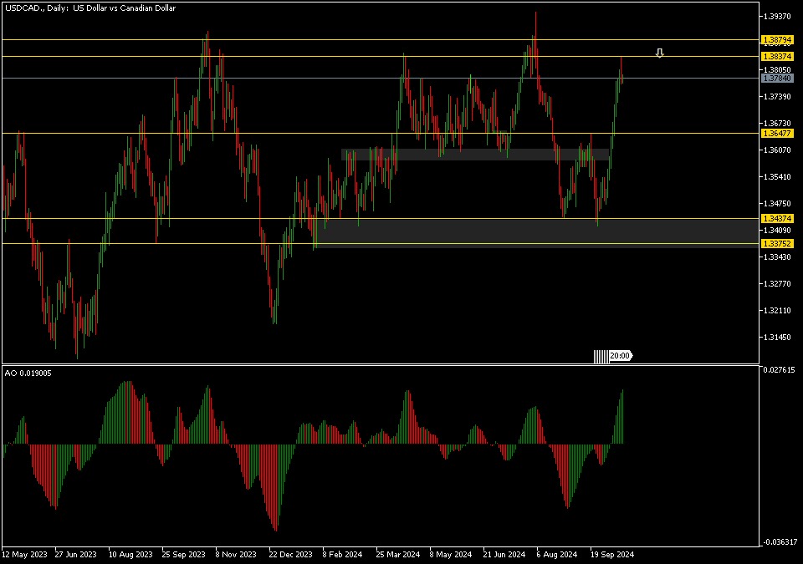Viewport: 803px width, 564px height.
Task: Click the 25 Mar 2024 date label
Action: [x=397, y=554]
